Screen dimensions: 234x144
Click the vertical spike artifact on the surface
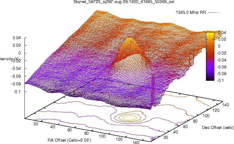pyautogui.click(x=153, y=90)
